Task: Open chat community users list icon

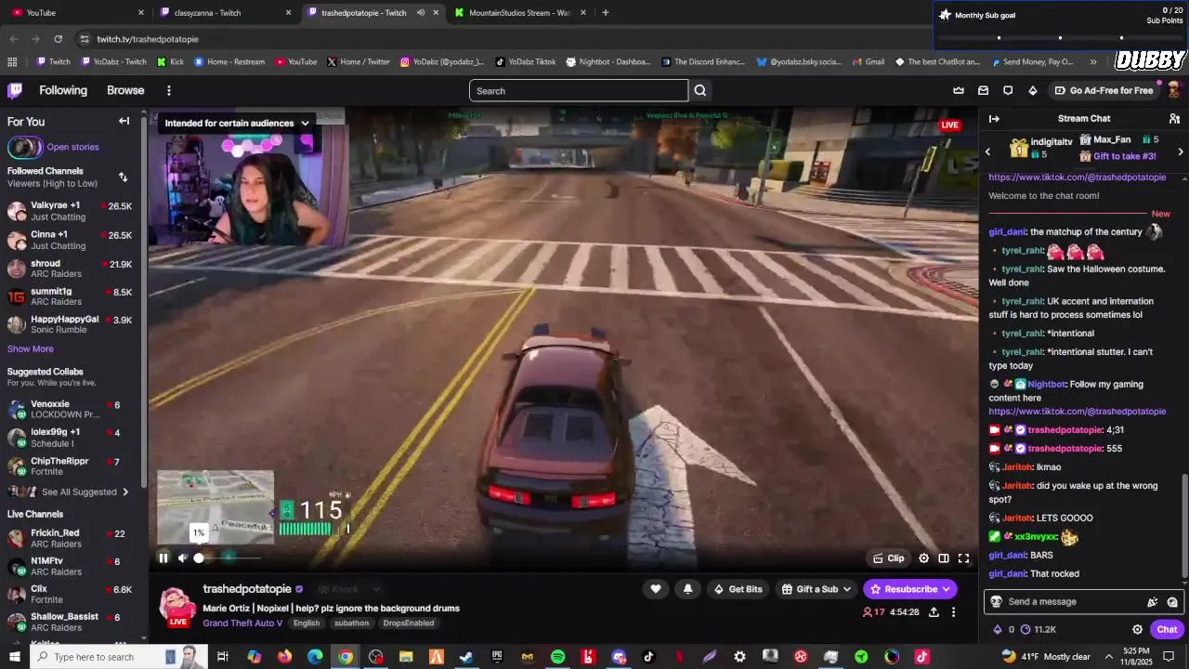Action: 1174,119
